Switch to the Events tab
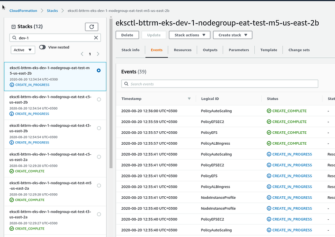 [157, 50]
